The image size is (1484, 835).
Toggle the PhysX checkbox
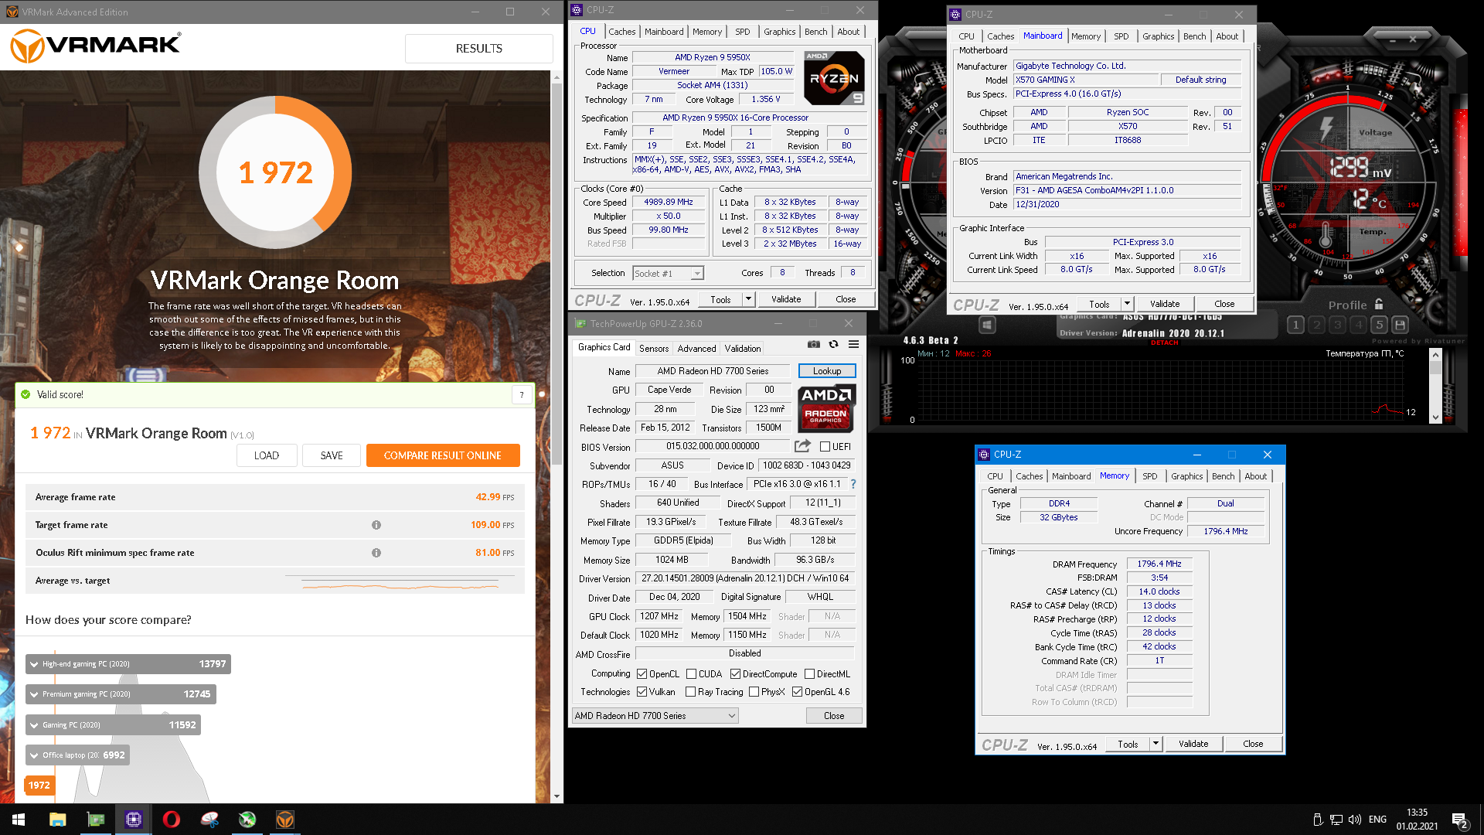pyautogui.click(x=754, y=692)
